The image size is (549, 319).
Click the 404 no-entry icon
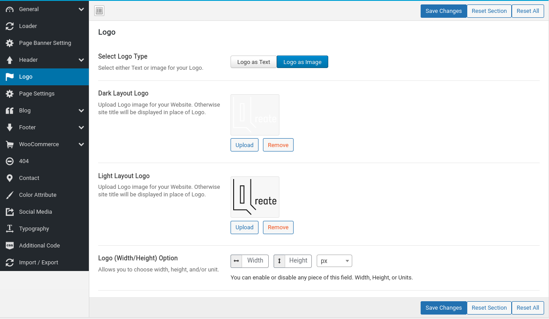point(9,161)
